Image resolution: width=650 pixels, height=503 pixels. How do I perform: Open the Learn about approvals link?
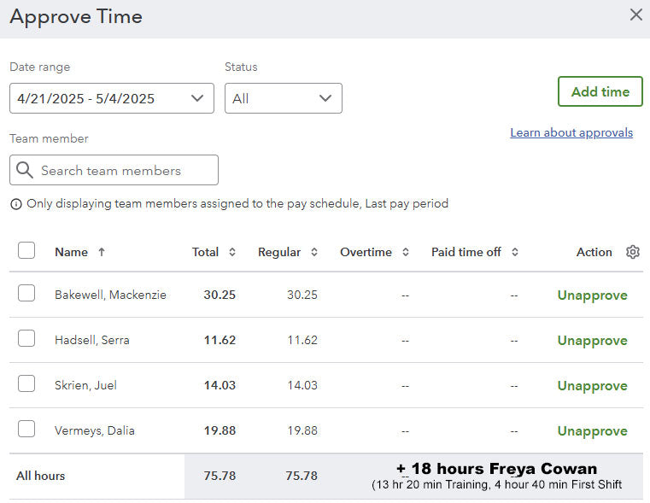click(571, 132)
